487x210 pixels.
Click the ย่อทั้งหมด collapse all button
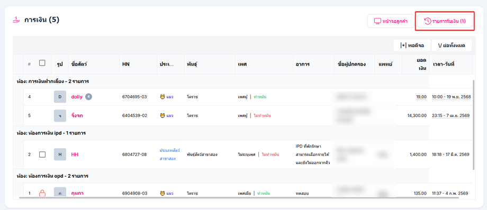click(452, 45)
